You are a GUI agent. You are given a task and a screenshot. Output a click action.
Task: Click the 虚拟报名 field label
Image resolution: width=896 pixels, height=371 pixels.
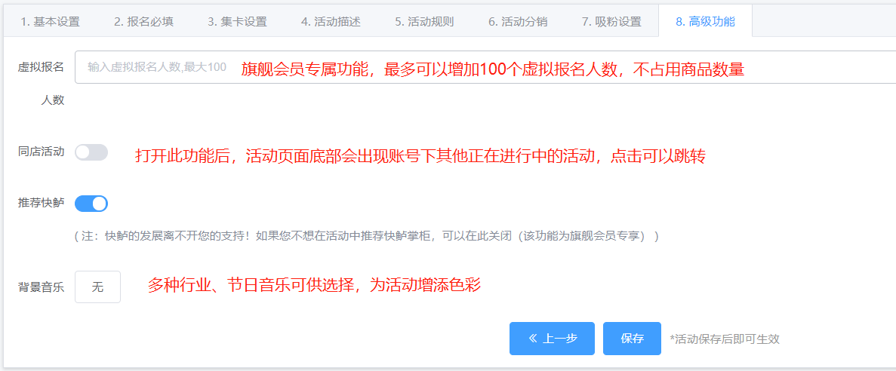pos(41,67)
